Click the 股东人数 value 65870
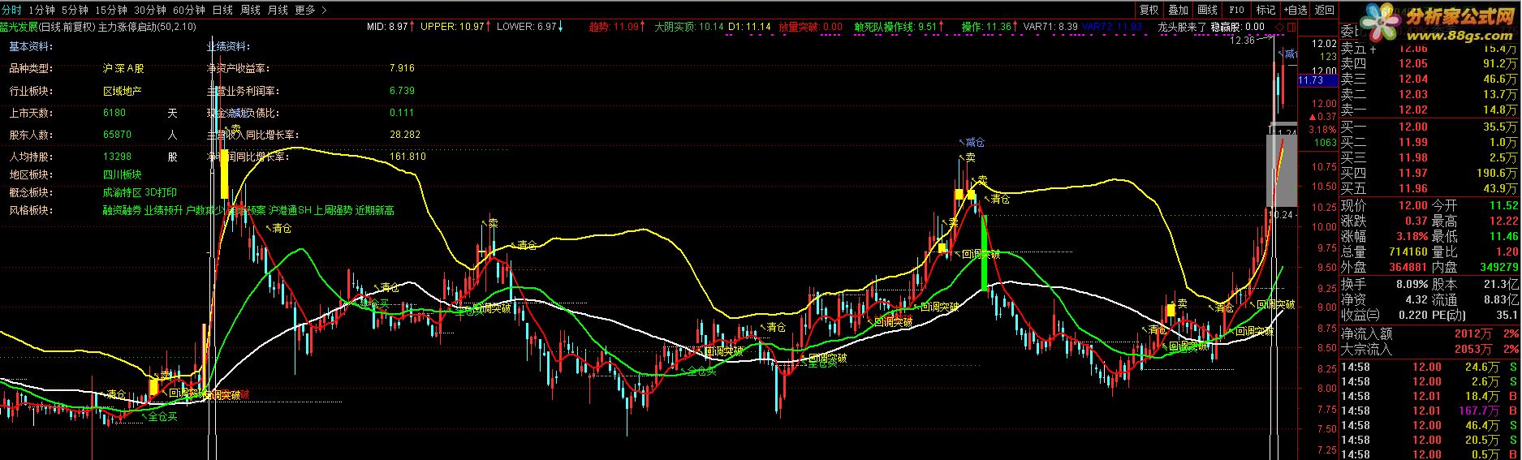Screen dimensions: 1522x460 tap(117, 135)
